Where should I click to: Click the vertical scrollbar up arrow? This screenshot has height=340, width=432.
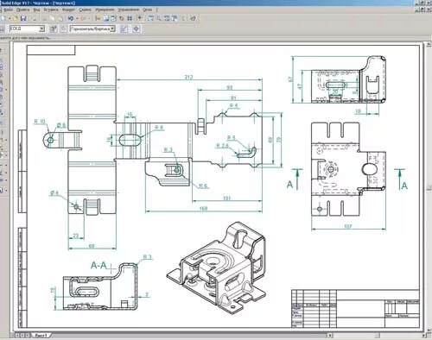pyautogui.click(x=429, y=44)
